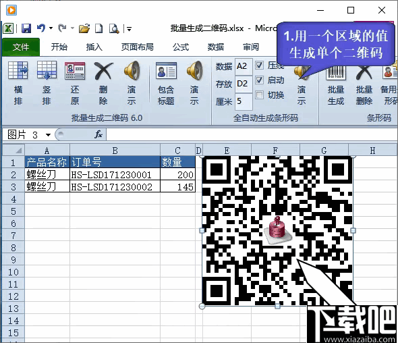Click the 删除 delete X icon
The width and height of the screenshot is (398, 343).
103,71
